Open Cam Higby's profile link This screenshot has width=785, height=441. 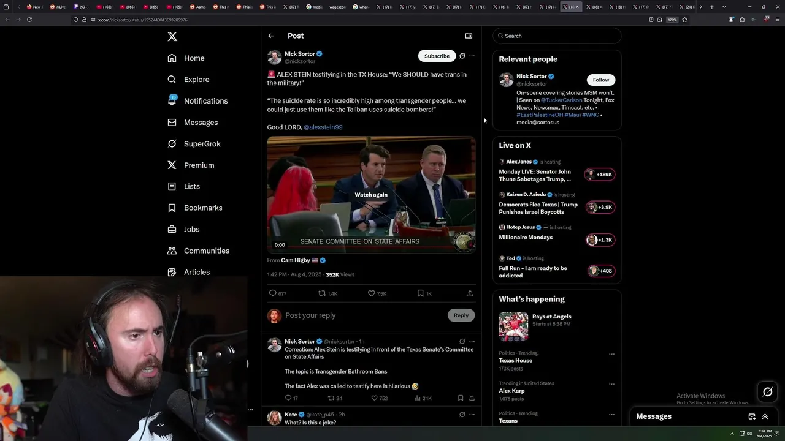(296, 260)
